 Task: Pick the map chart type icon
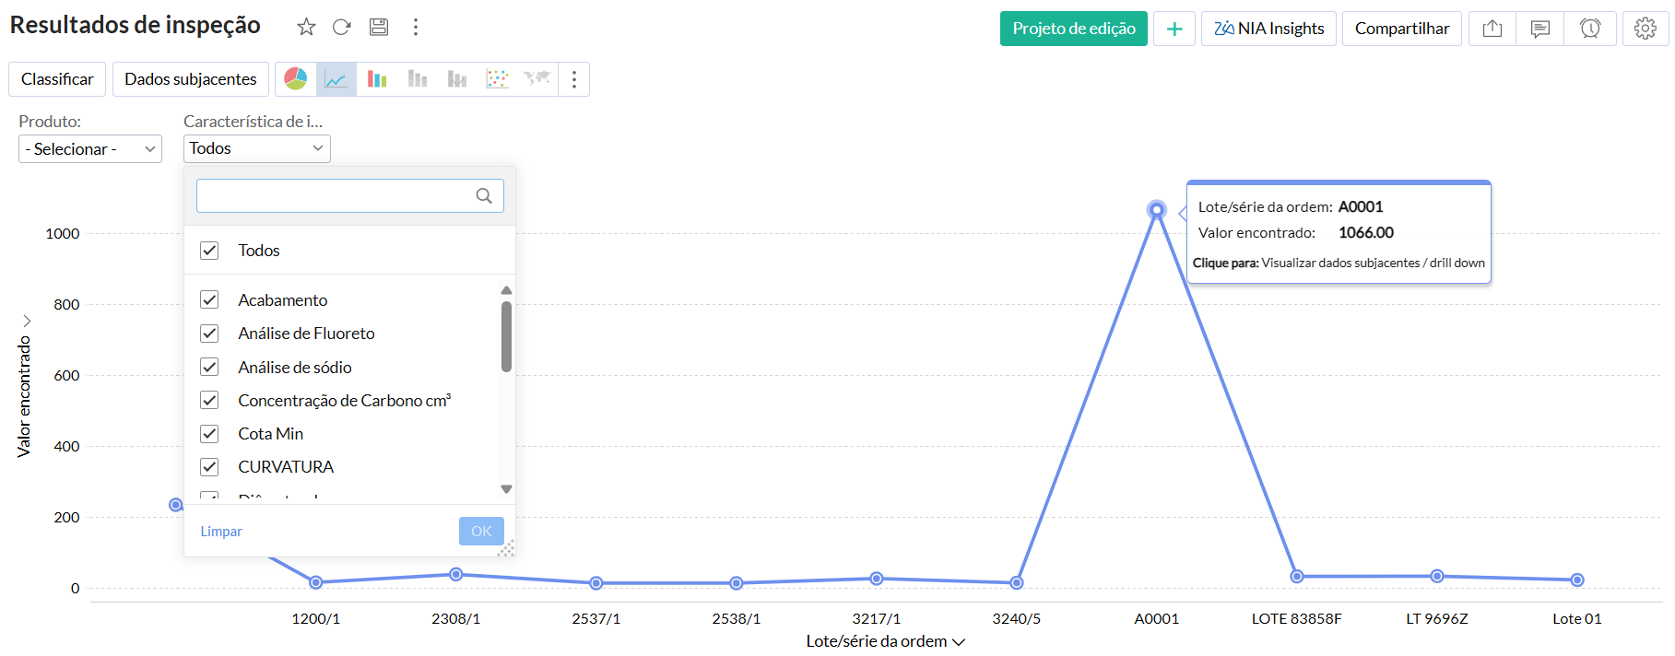[537, 79]
